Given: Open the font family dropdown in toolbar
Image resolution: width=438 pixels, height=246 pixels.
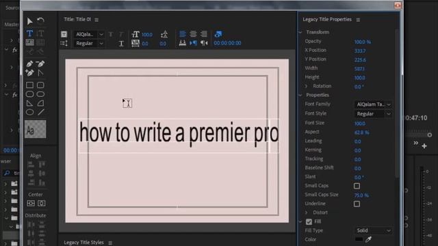Looking at the screenshot, I should [89, 34].
